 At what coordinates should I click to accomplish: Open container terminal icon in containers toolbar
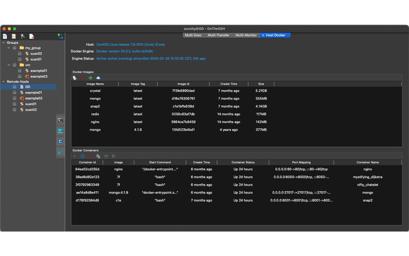pyautogui.click(x=114, y=156)
